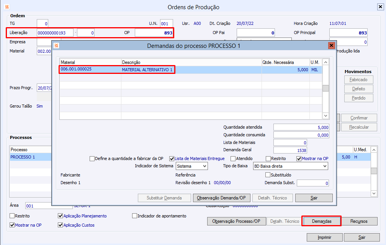This screenshot has width=386, height=245.
Task: Click the 'Demanda Subst.' field
Action: click(312, 183)
